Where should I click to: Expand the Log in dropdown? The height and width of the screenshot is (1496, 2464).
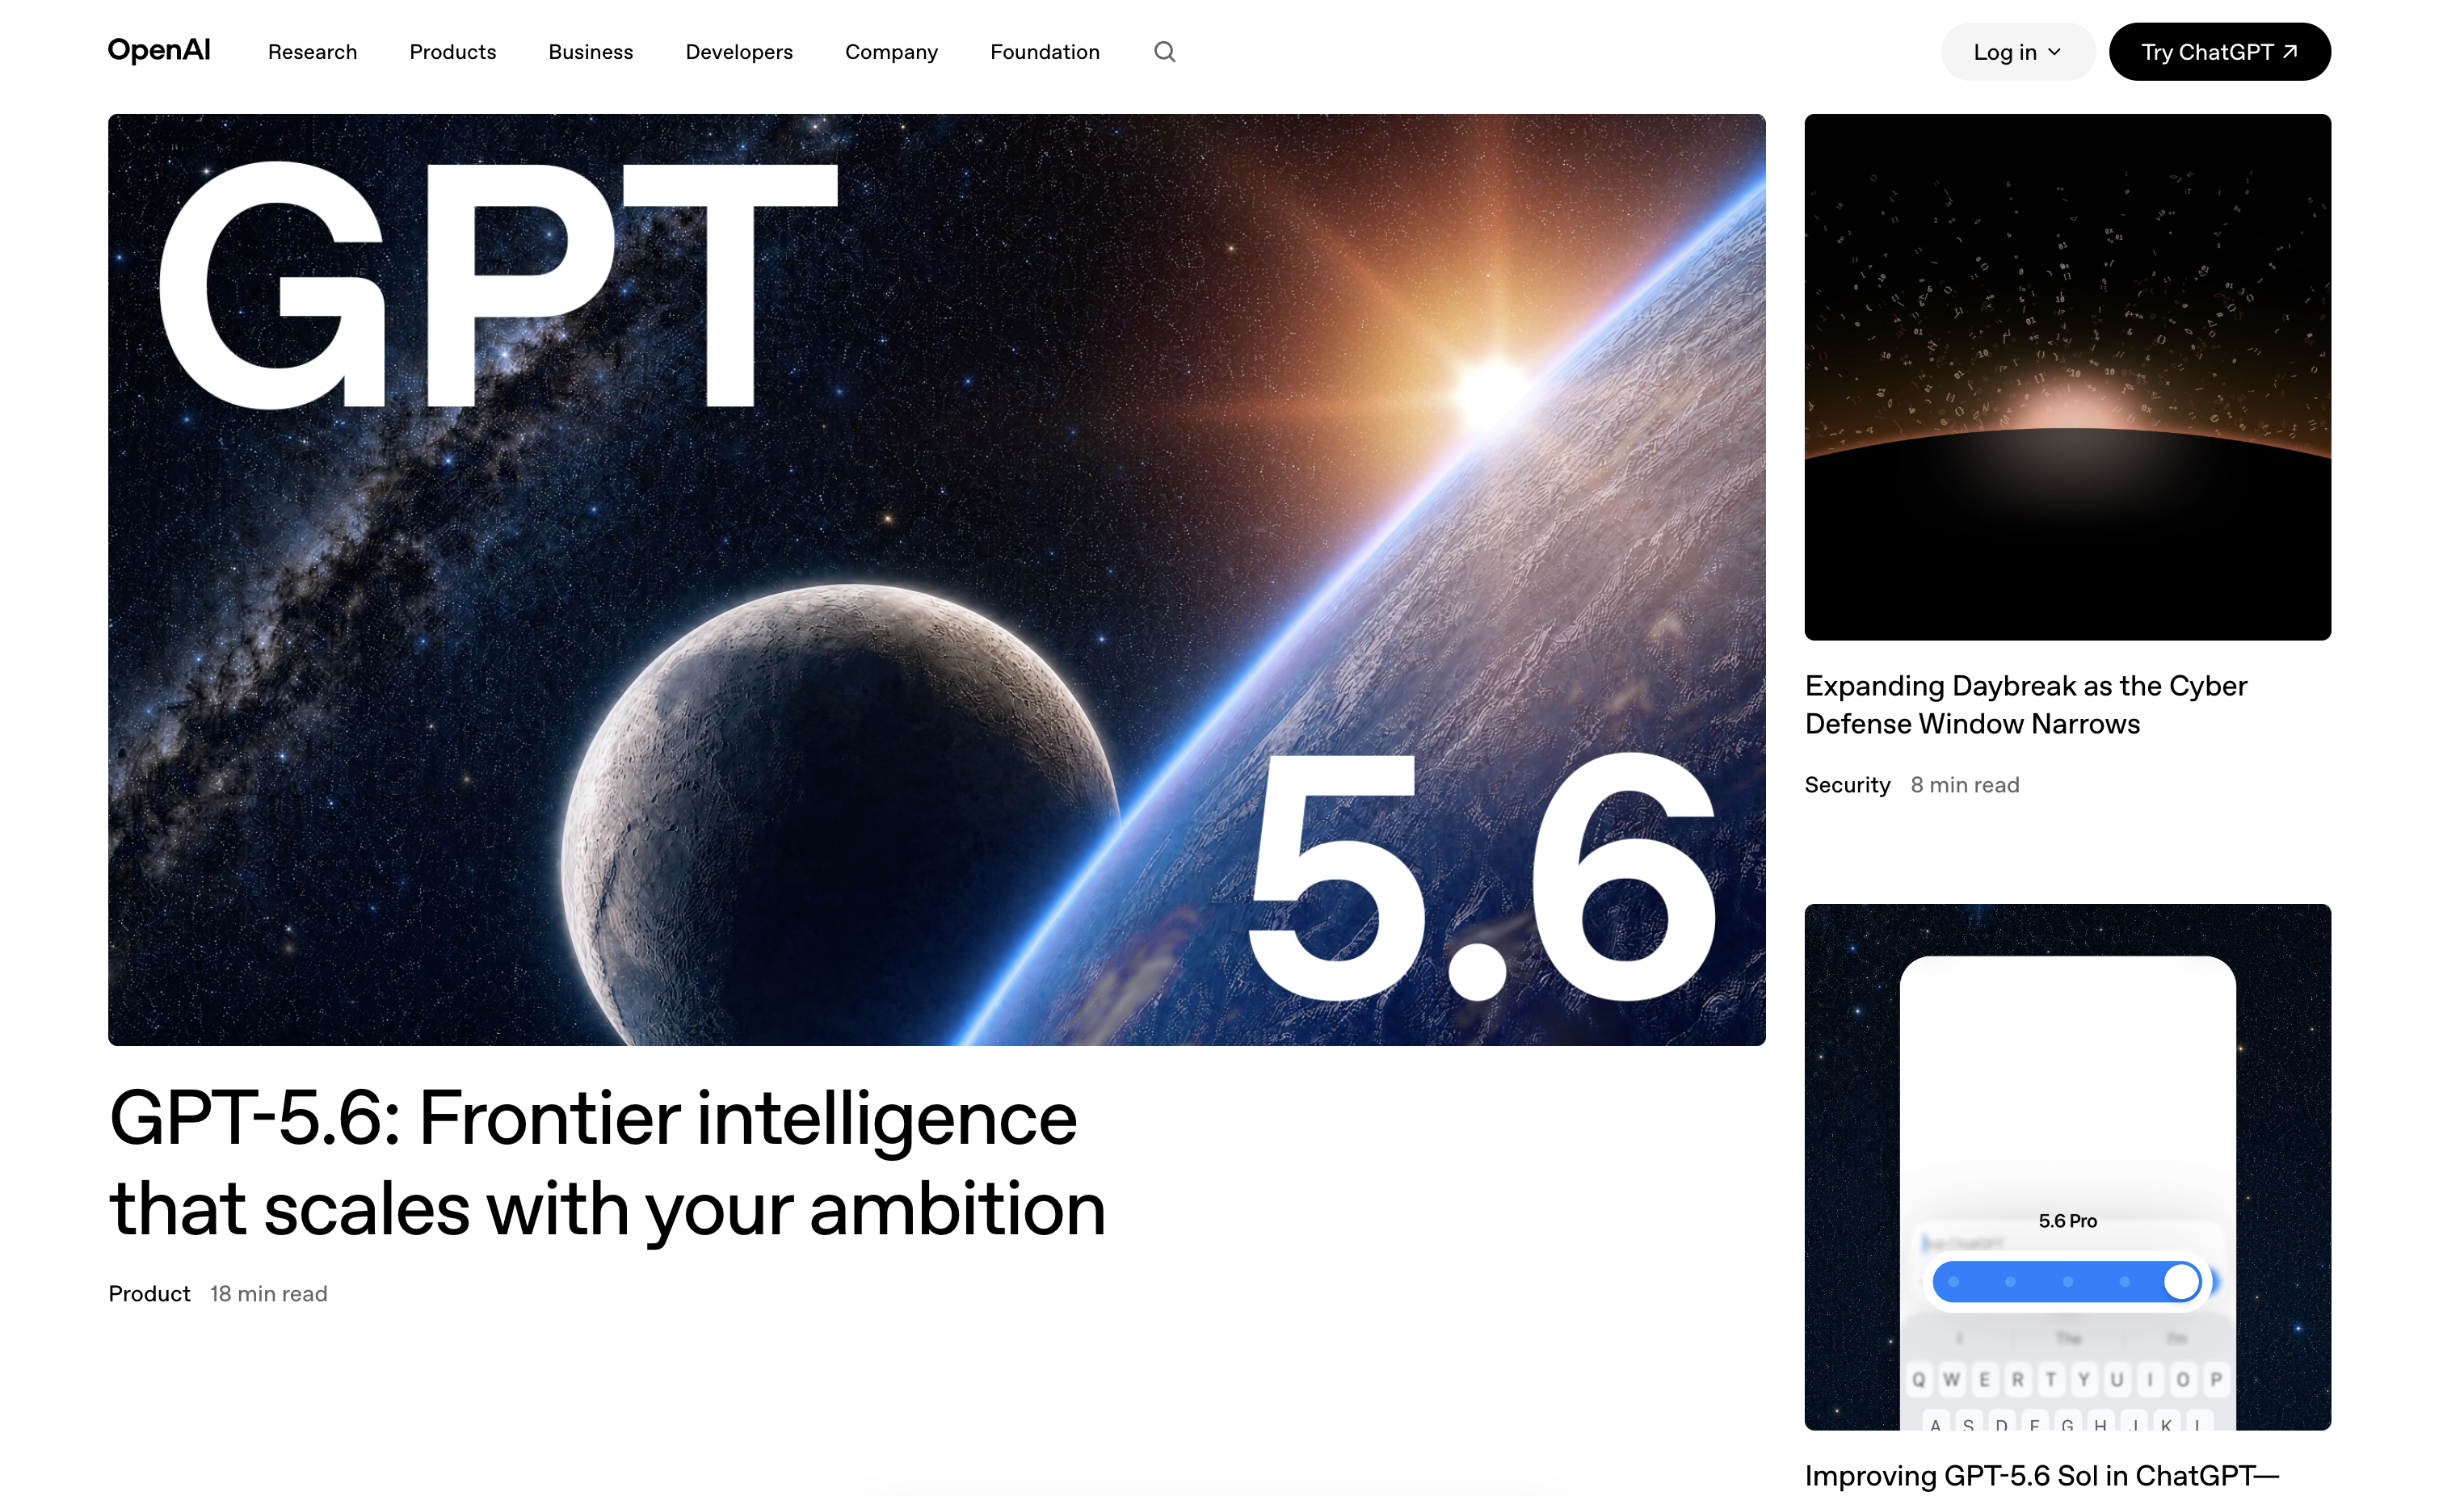pyautogui.click(x=2017, y=52)
